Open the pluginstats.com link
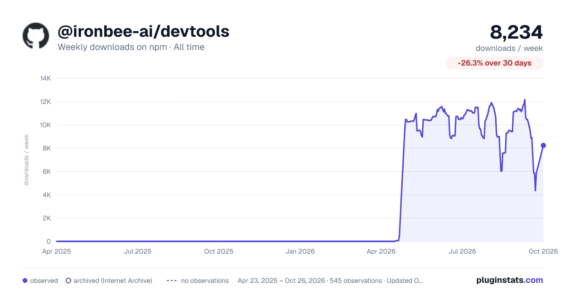The width and height of the screenshot is (566, 297). (x=510, y=280)
